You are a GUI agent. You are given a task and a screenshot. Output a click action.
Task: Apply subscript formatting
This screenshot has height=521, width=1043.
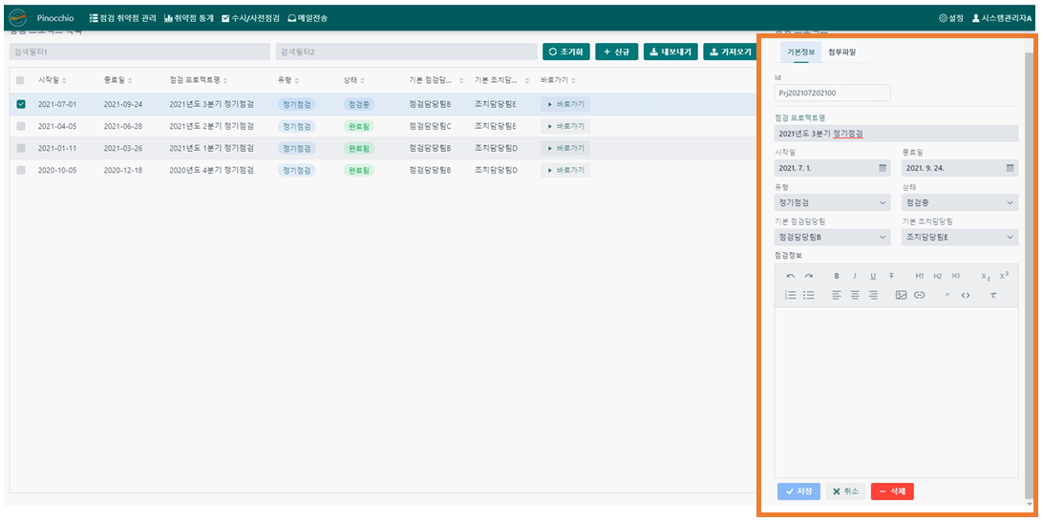coord(986,277)
